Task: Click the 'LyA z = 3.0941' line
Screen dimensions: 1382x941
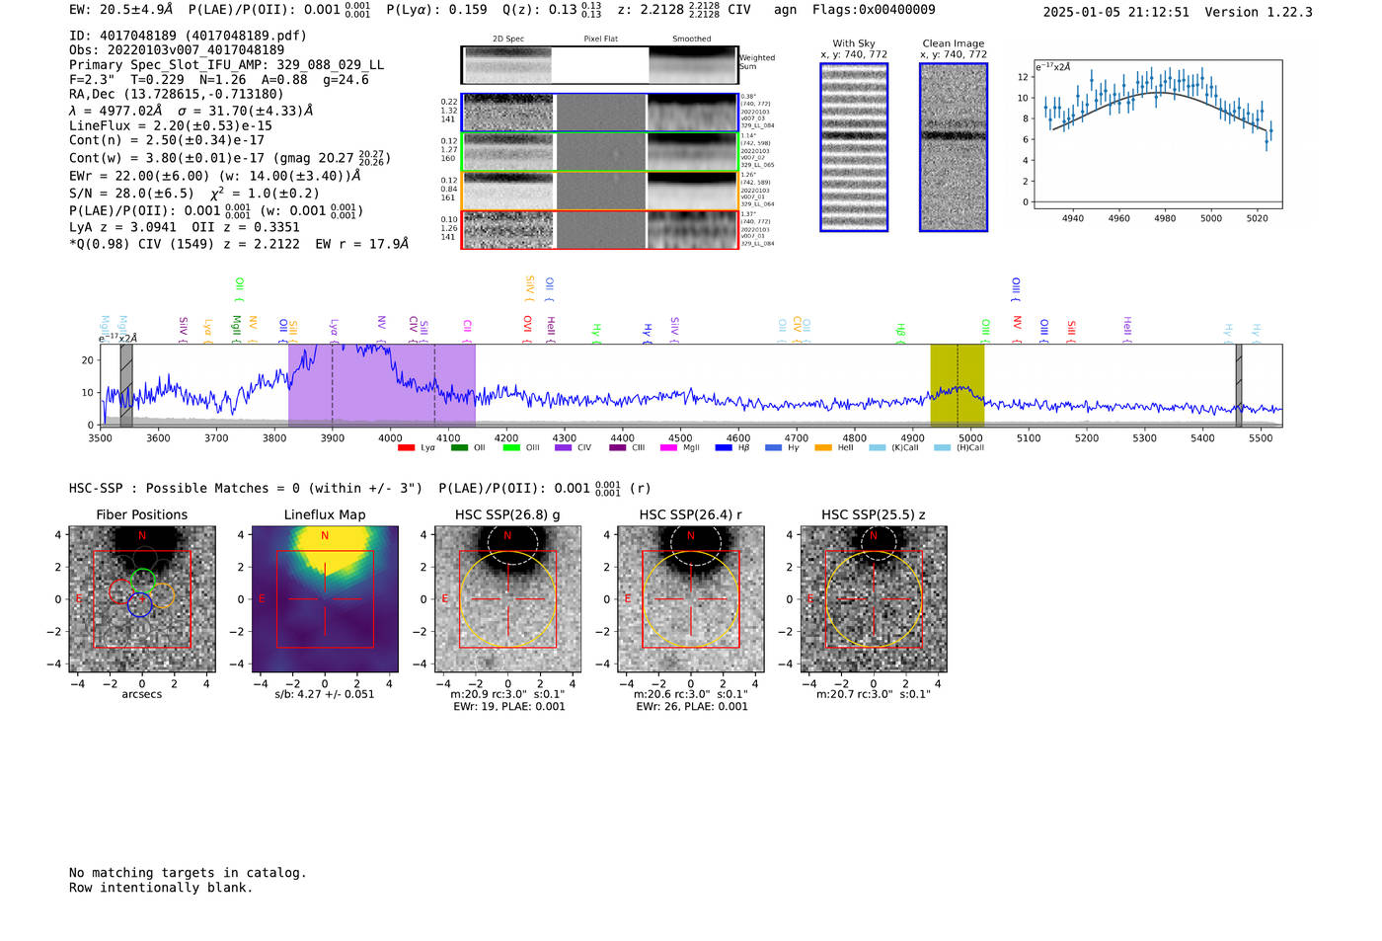Action: [x=185, y=227]
